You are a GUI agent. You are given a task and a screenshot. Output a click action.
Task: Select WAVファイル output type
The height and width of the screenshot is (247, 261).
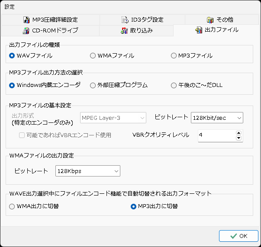click(31, 55)
